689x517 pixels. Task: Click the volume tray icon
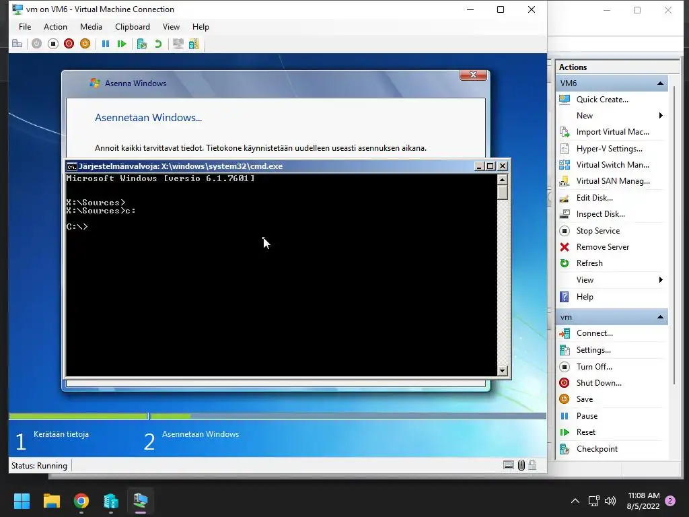coord(610,501)
